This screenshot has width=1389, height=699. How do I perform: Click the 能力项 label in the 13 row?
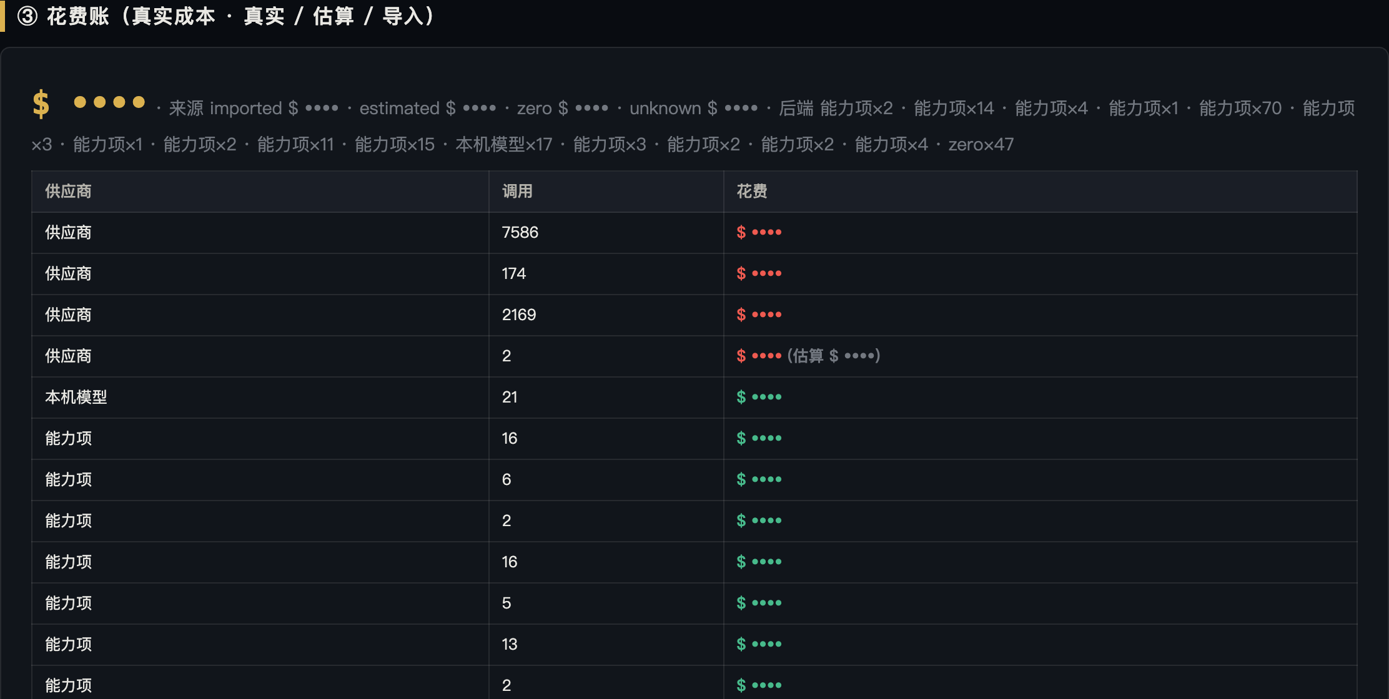(x=68, y=645)
